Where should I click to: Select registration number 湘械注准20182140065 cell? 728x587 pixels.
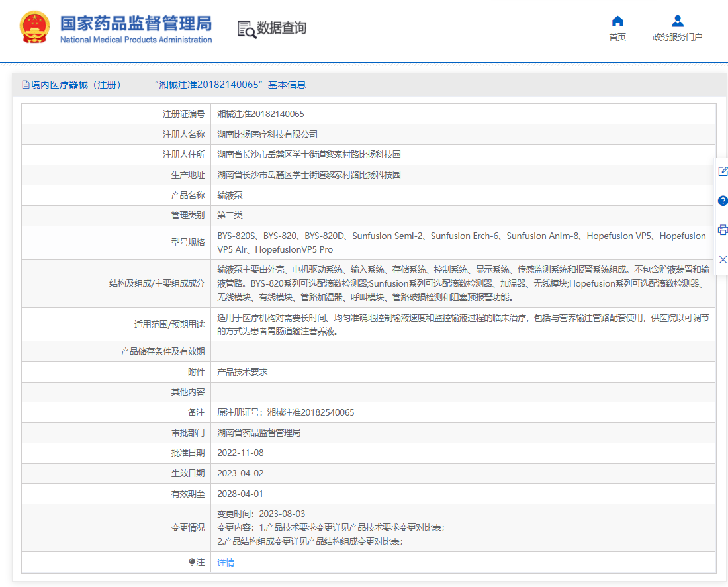[261, 114]
